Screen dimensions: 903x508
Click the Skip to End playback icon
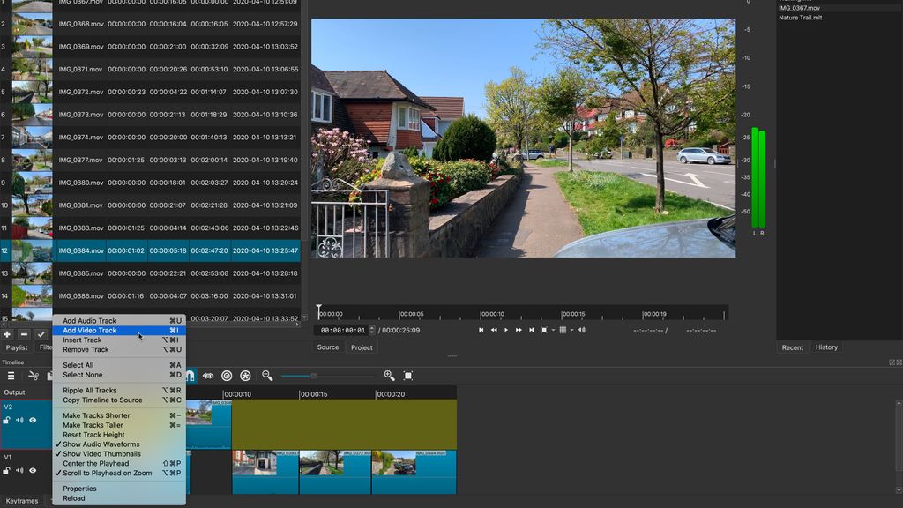pyautogui.click(x=531, y=331)
